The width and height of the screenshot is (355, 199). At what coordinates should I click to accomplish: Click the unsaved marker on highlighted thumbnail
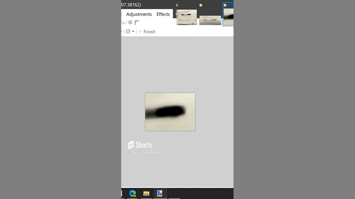coord(225,5)
